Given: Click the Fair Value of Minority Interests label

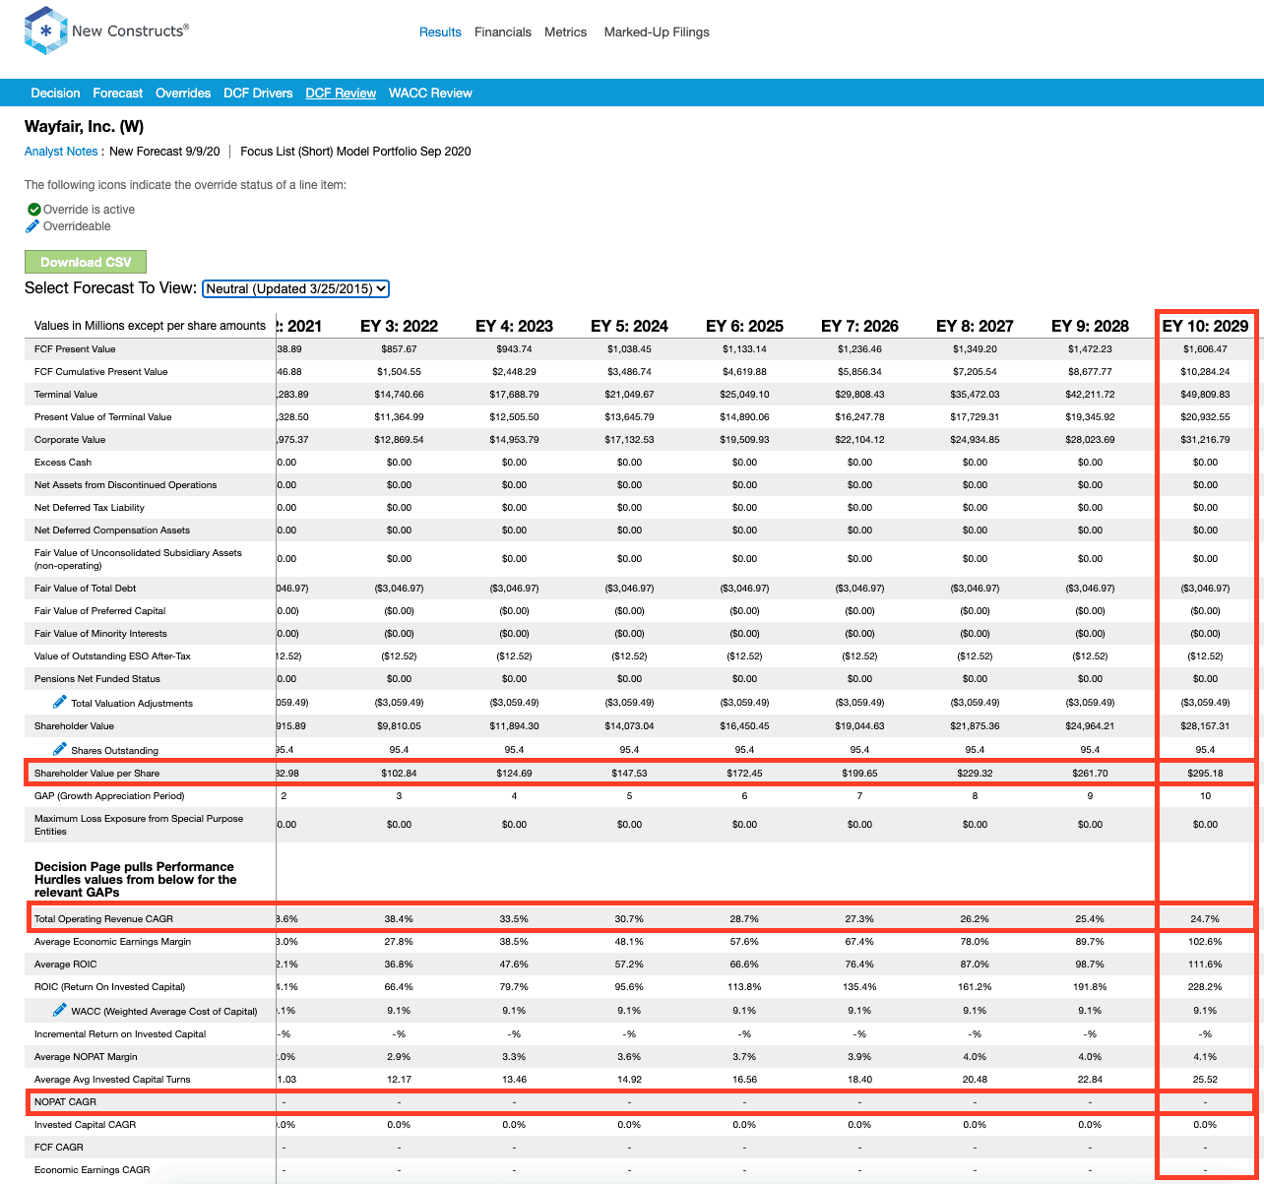Looking at the screenshot, I should click(x=100, y=634).
